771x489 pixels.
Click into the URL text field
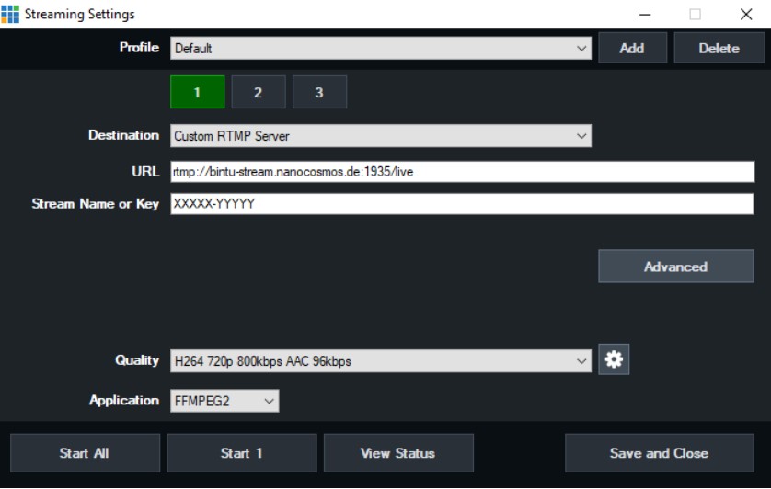click(462, 172)
